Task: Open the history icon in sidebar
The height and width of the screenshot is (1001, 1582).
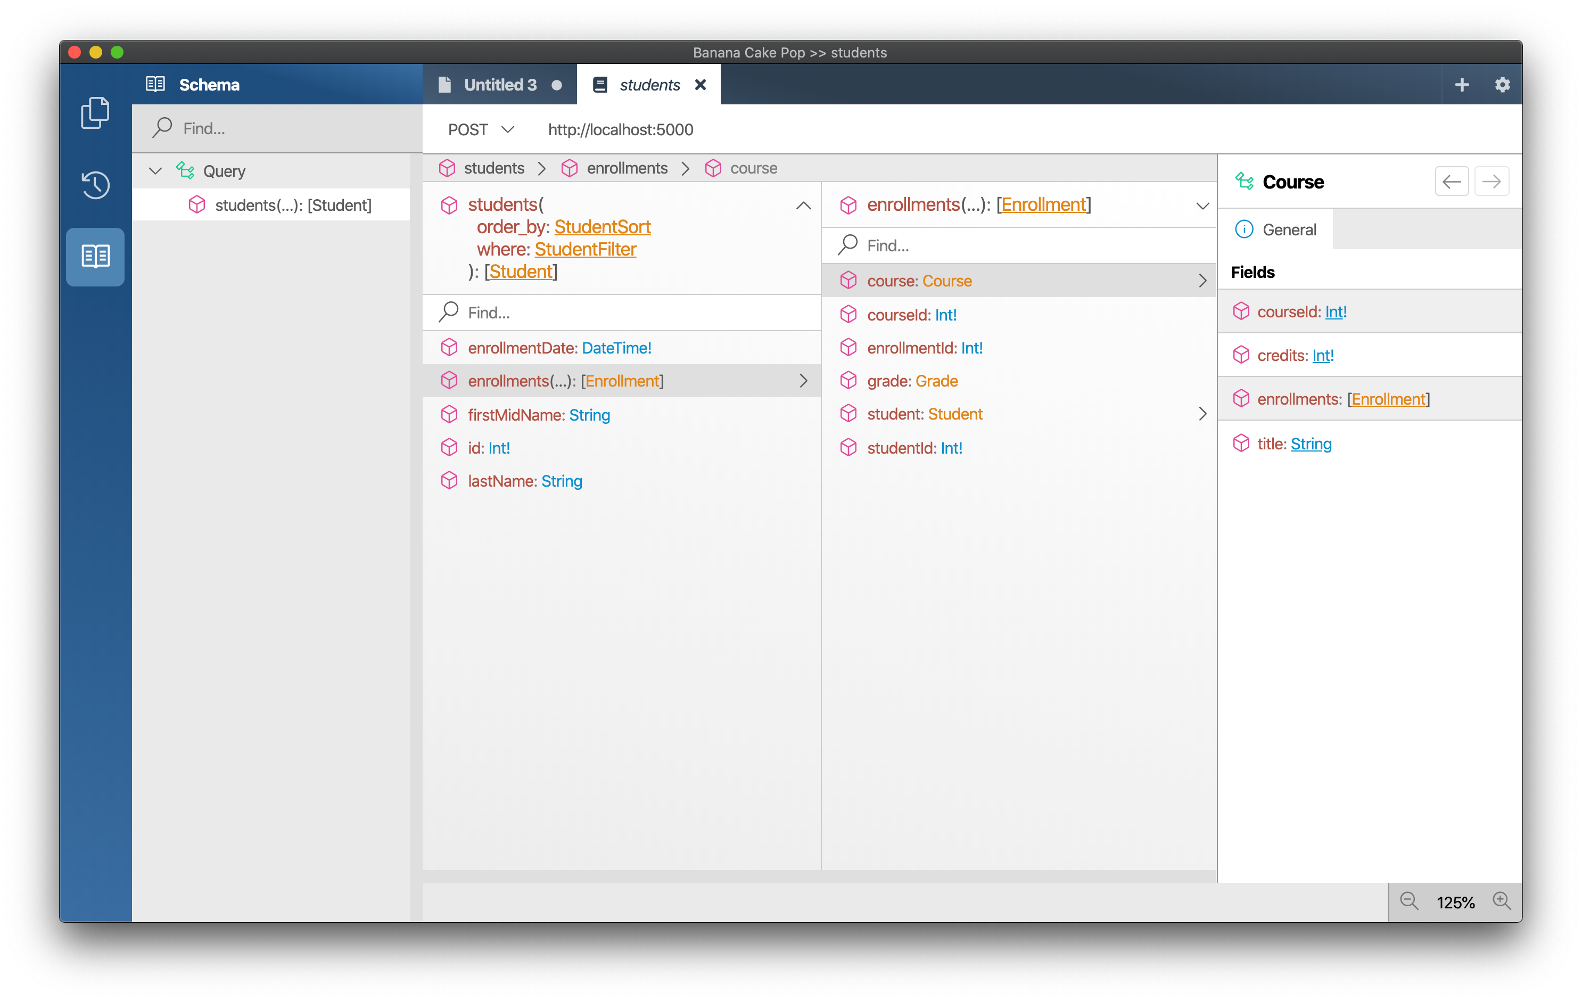Action: [95, 185]
